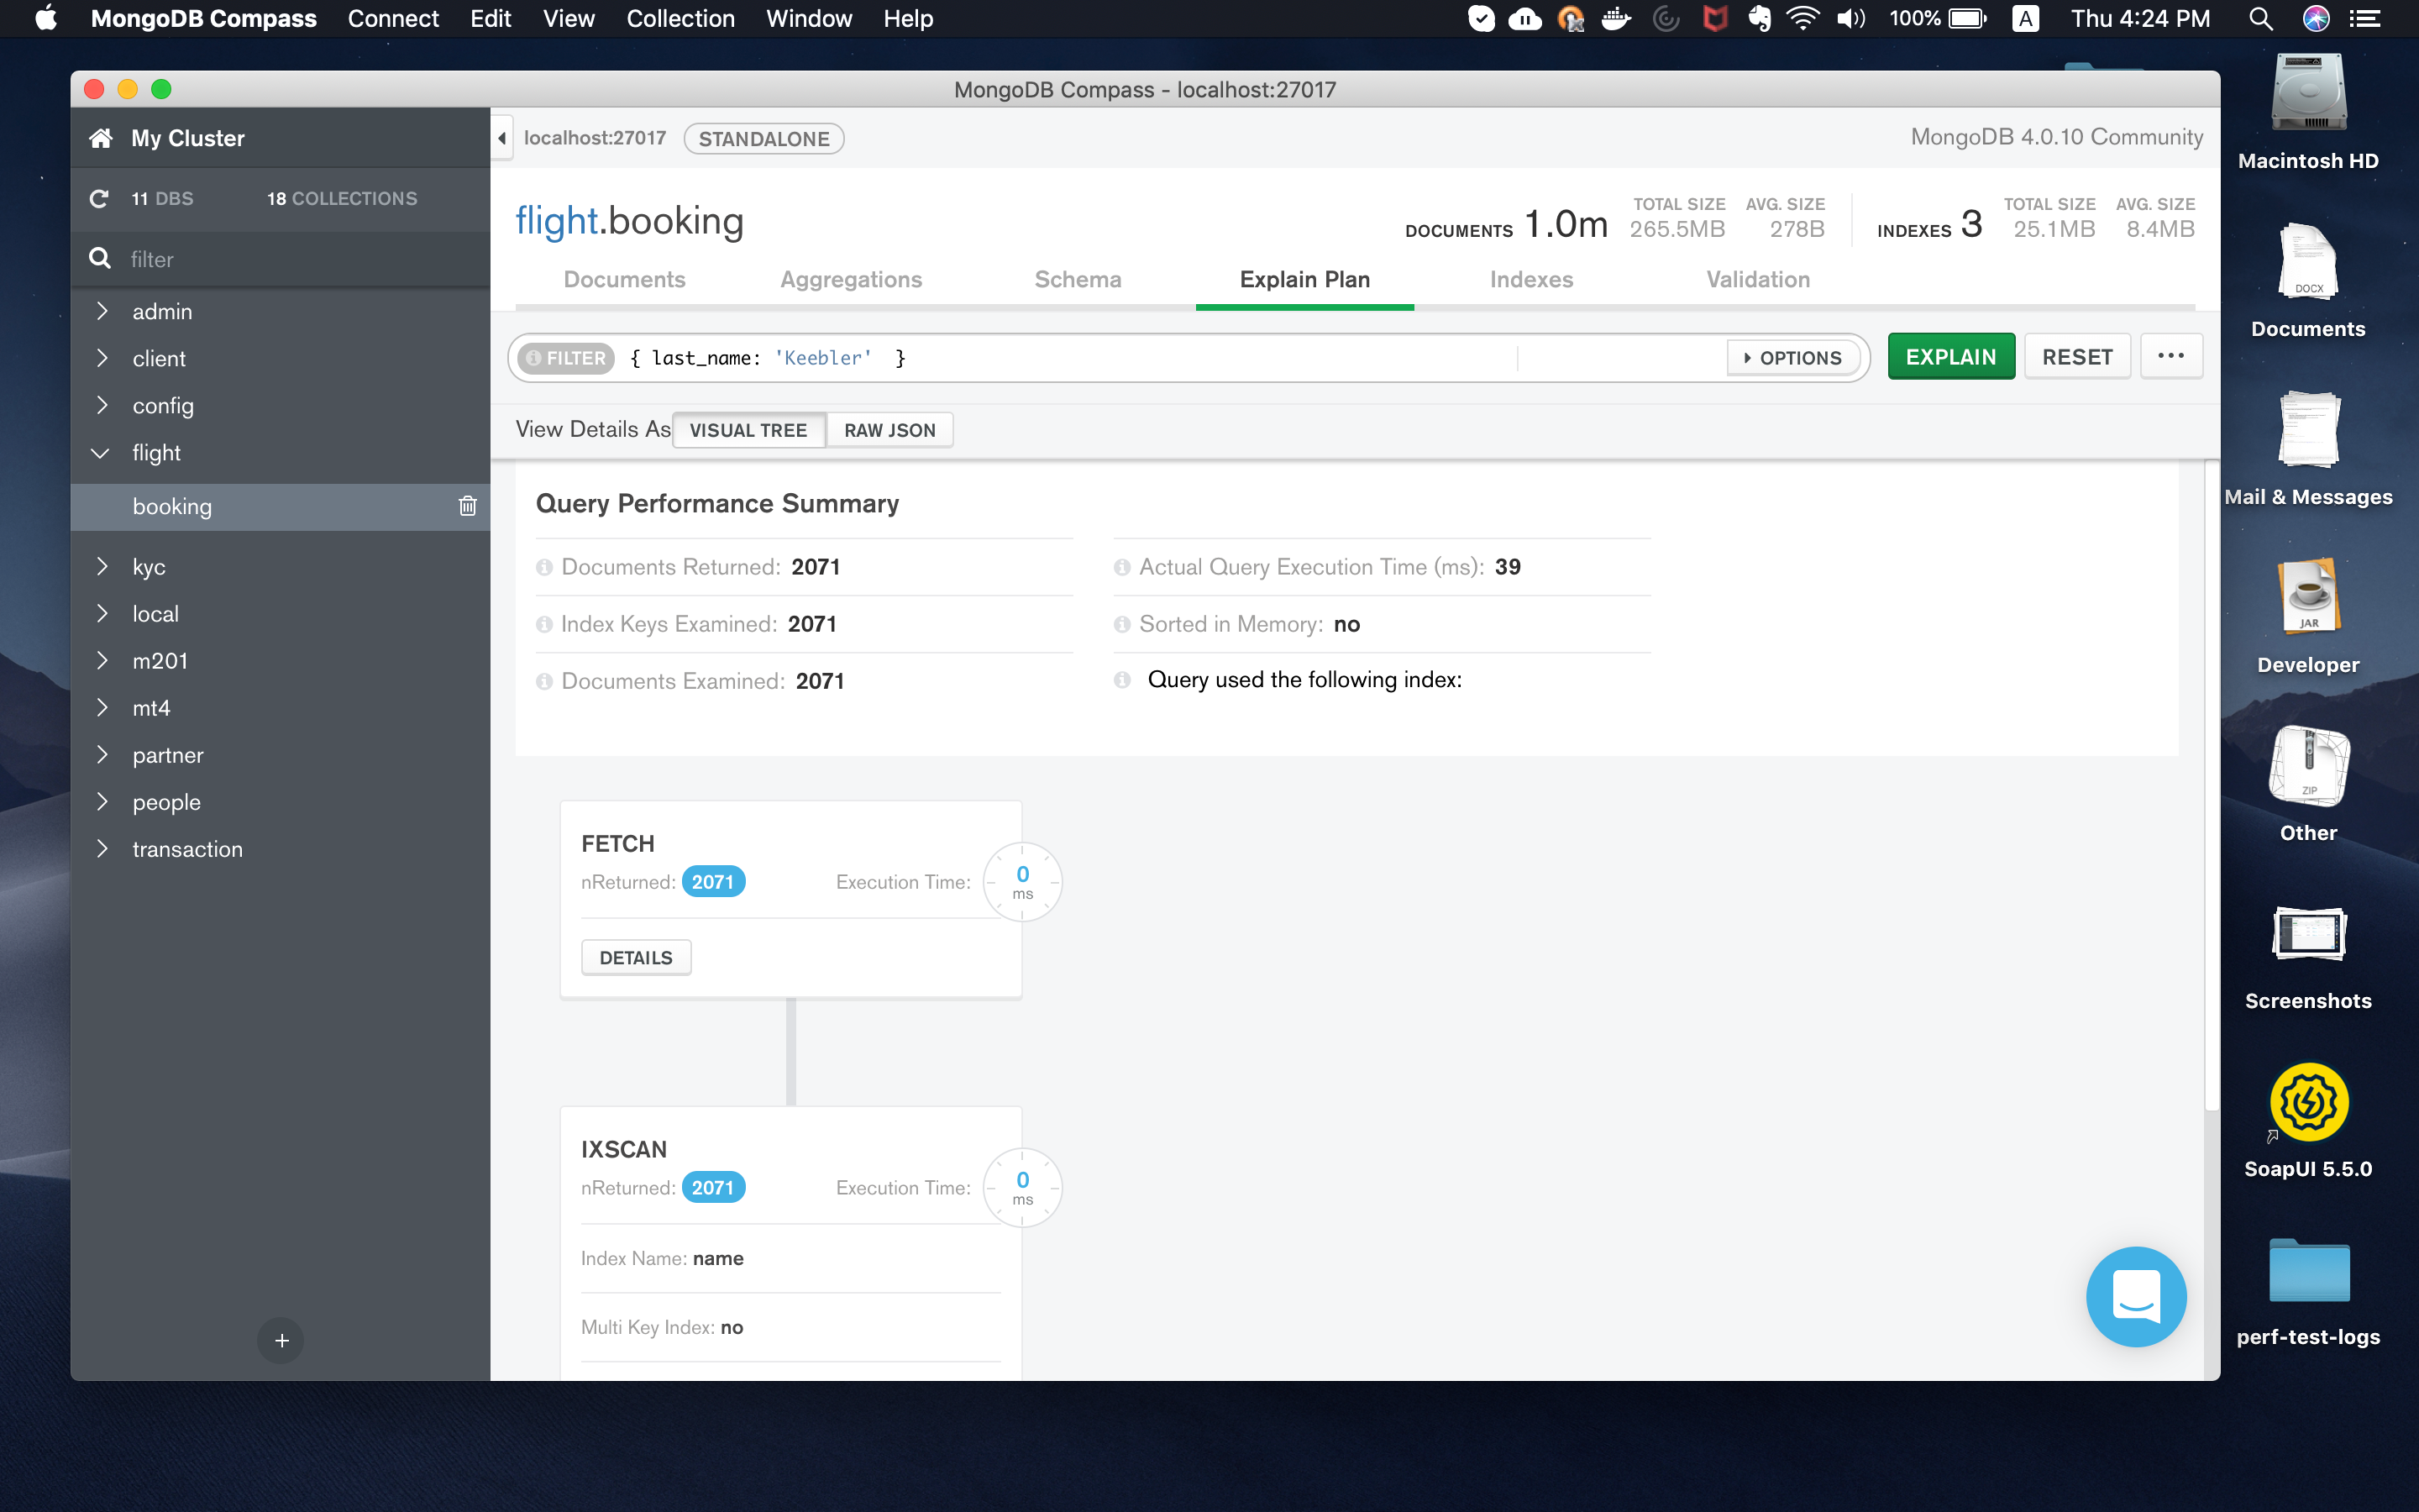Refresh the databases list
Screen dimensions: 2419x1512
[x=98, y=198]
